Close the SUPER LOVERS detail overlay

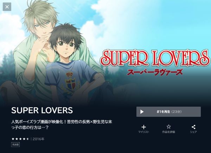pyautogui.click(x=7, y=7)
